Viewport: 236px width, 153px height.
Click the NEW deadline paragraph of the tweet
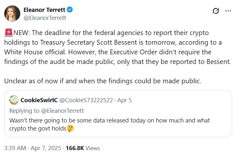[x=118, y=48]
